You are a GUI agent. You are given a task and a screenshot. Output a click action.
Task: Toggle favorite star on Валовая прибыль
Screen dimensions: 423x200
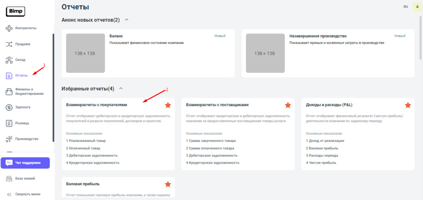click(x=168, y=184)
